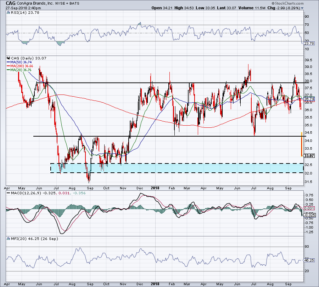This screenshot has width=319, height=287.
Task: Click the 20 level on MFI axis
Action: (x=307, y=271)
